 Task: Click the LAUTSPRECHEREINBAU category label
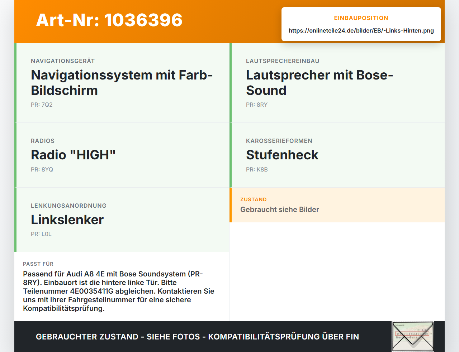pyautogui.click(x=283, y=61)
